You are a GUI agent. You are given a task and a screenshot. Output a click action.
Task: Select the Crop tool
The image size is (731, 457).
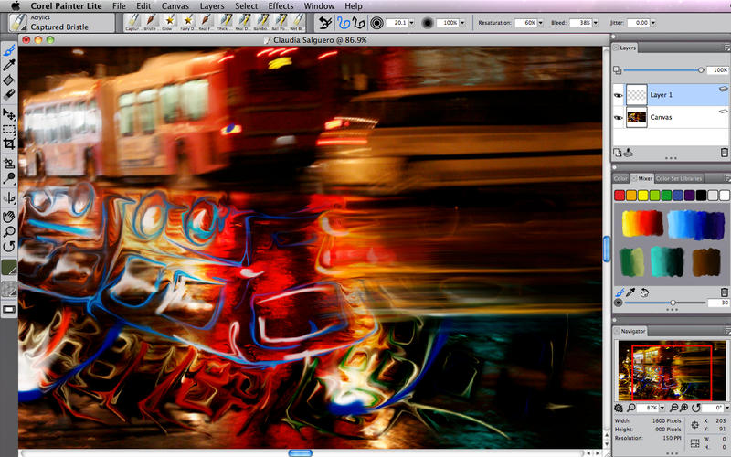pos(9,144)
